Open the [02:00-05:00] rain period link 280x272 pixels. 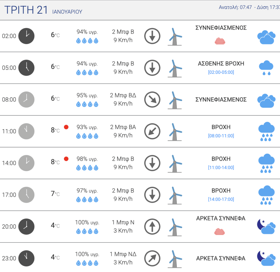[221, 72]
